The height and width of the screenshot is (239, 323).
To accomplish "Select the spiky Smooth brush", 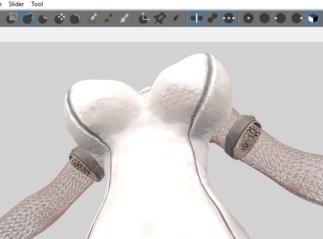I will point(75,19).
